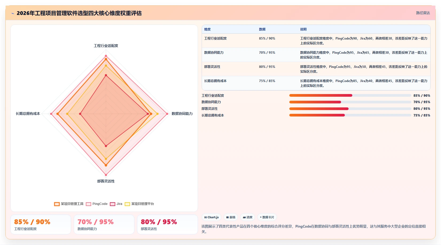Click the 长期总拥有成本 progress bar
The width and height of the screenshot is (441, 245).
[350, 115]
